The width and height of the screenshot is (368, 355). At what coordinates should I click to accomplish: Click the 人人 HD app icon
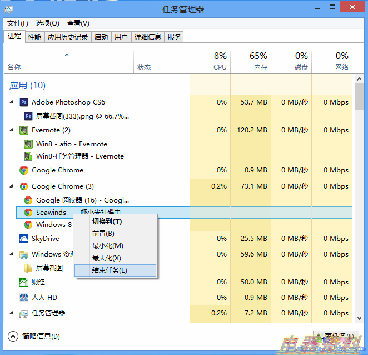tap(24, 298)
